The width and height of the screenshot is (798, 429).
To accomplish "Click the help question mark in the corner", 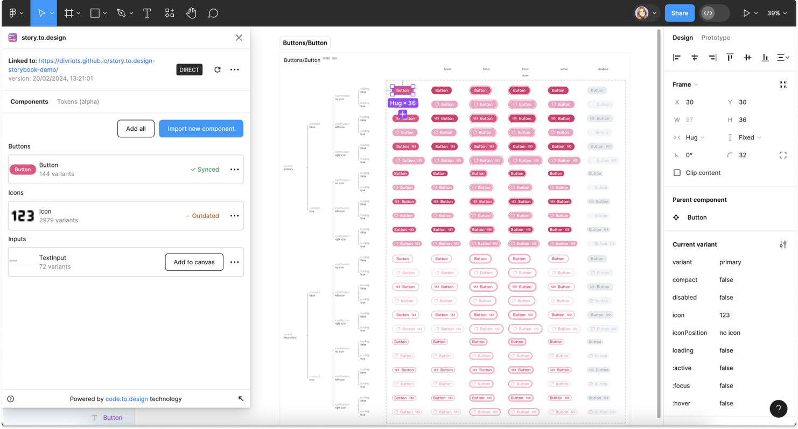I will tap(779, 409).
